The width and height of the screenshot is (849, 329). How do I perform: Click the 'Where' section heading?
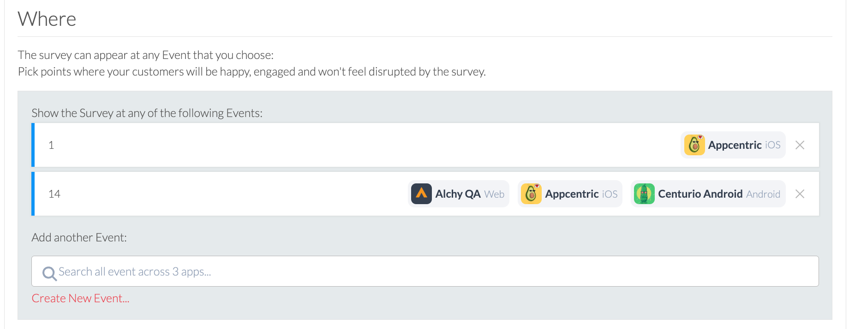pyautogui.click(x=47, y=19)
